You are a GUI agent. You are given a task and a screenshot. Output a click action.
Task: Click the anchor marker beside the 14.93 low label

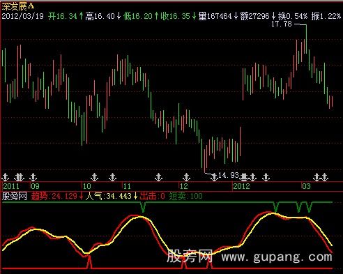(214, 177)
